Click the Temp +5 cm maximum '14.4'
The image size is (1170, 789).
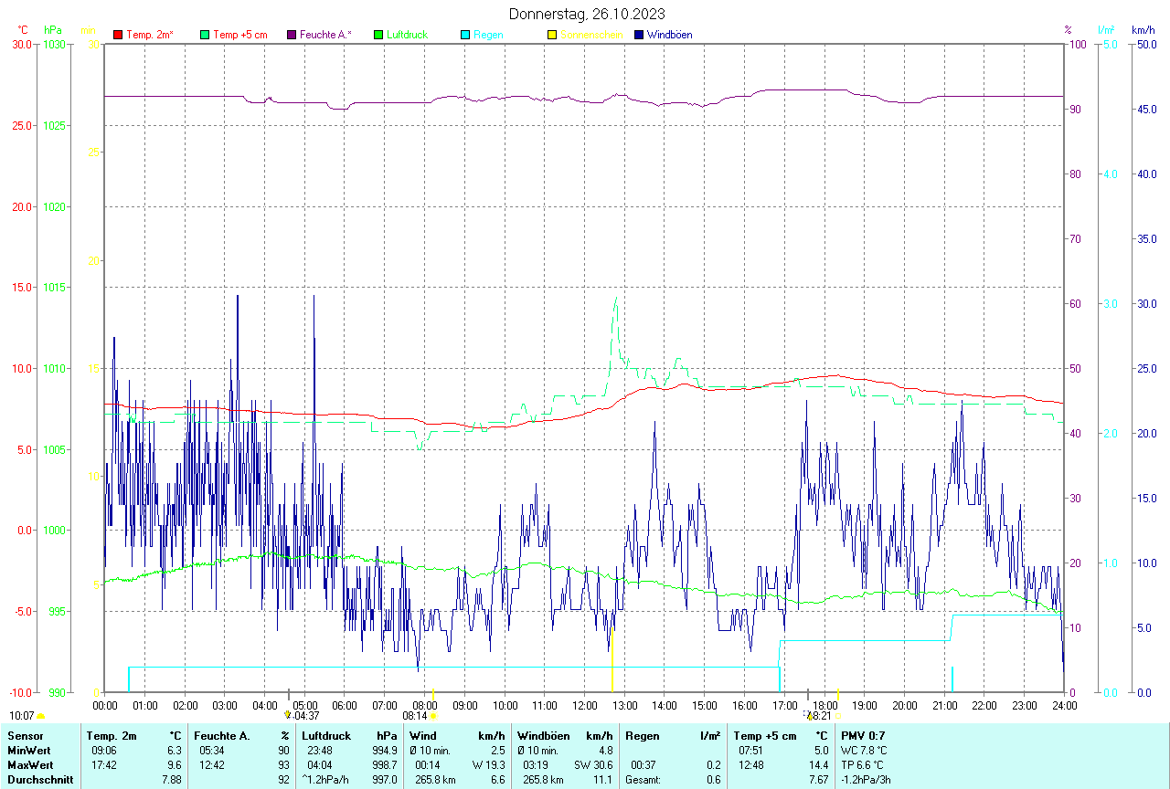click(817, 764)
